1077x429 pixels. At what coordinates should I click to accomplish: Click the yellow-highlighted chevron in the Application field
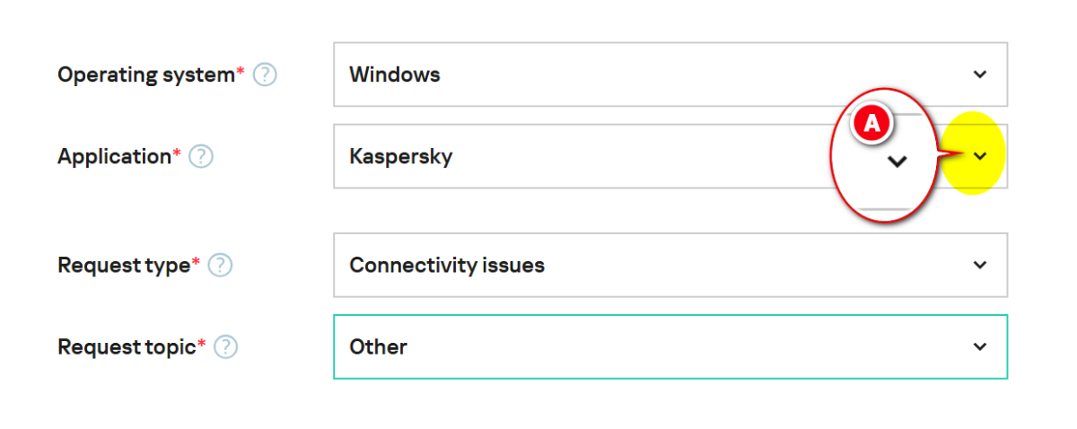click(x=980, y=156)
